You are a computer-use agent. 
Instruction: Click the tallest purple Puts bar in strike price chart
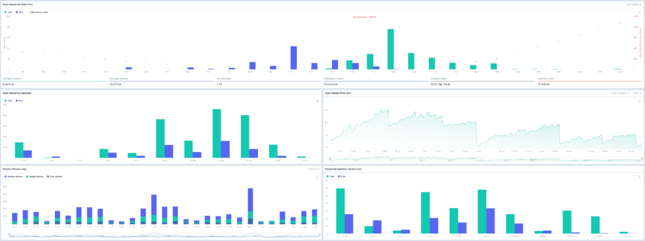[293, 57]
